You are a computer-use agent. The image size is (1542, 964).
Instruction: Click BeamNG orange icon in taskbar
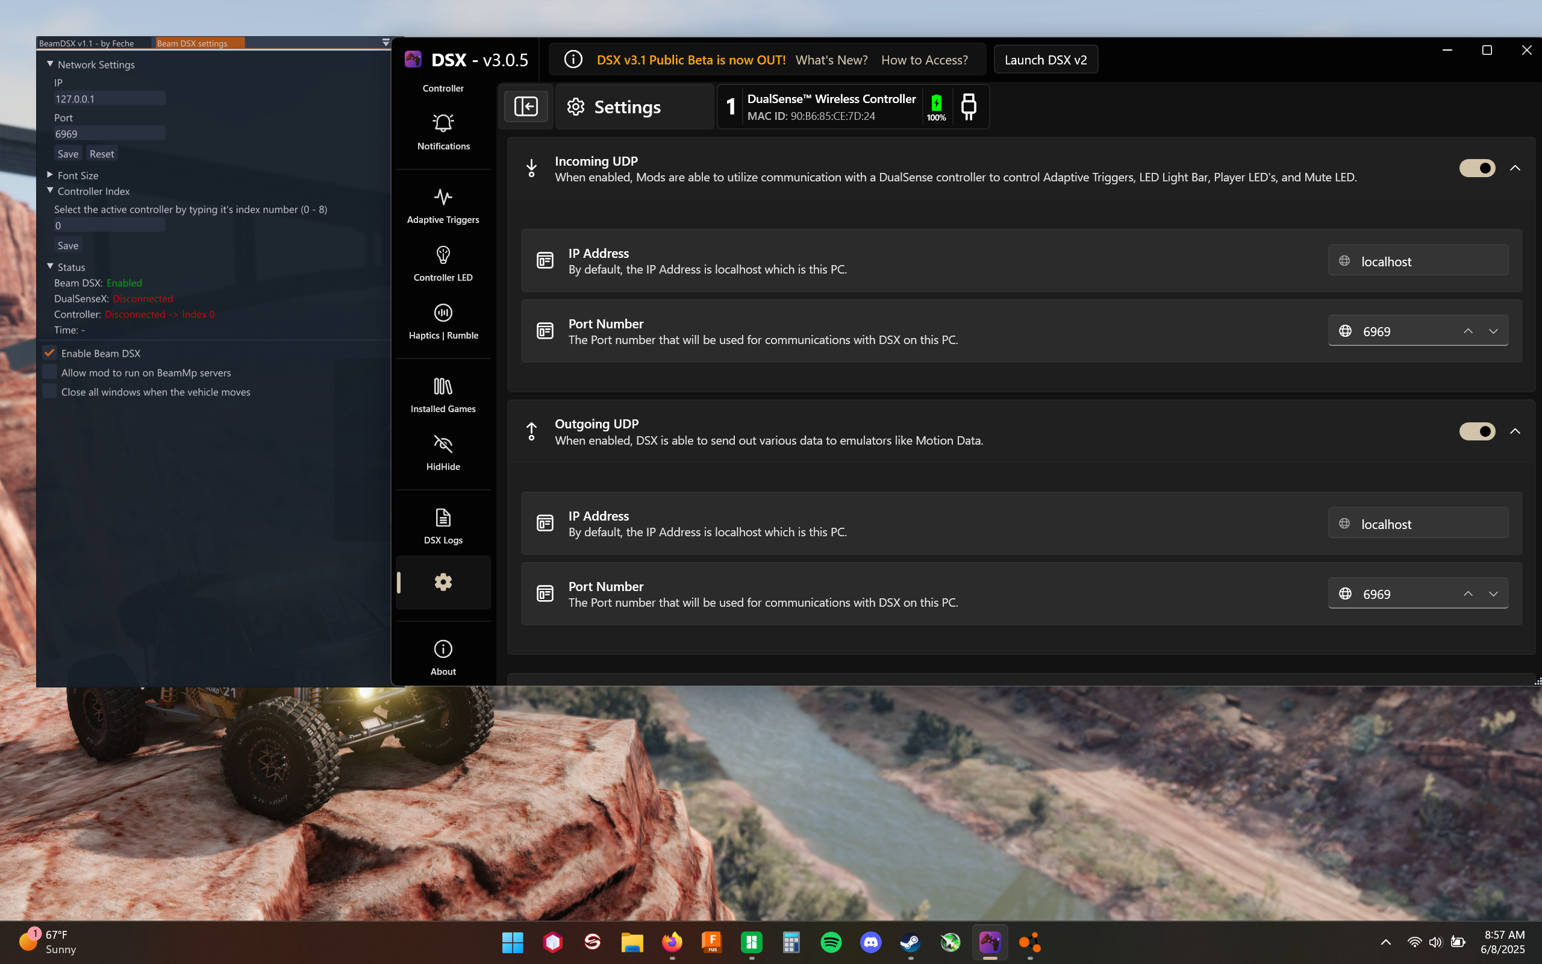pyautogui.click(x=1029, y=942)
